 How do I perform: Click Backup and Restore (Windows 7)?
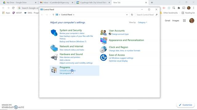coord(73,42)
